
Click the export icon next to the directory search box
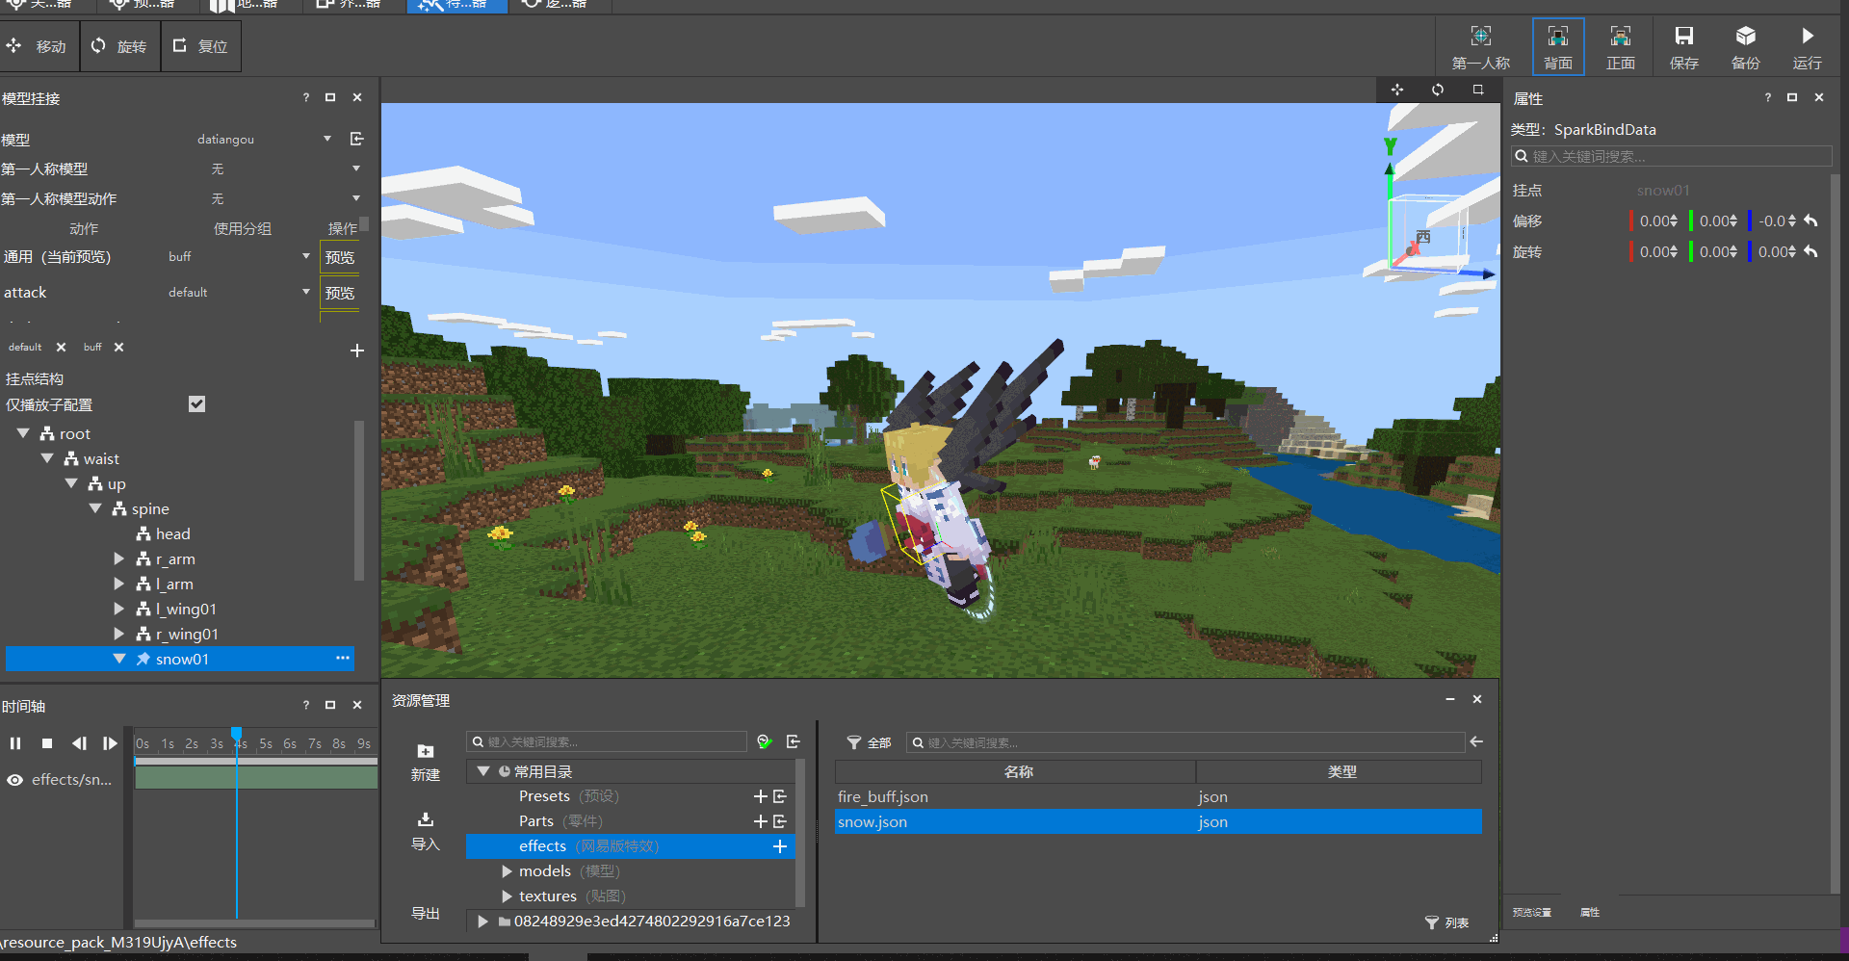[x=794, y=741]
